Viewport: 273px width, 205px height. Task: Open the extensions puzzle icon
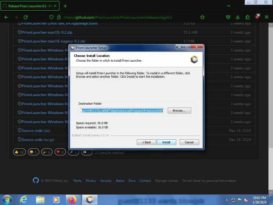tap(247, 17)
